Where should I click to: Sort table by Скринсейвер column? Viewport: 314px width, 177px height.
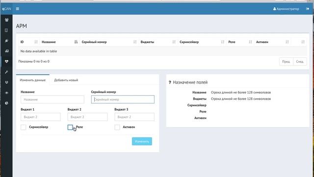point(202,42)
